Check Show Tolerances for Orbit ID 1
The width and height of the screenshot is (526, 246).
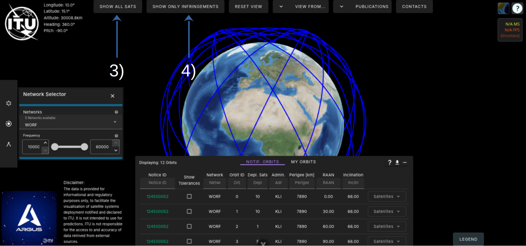[x=189, y=211]
